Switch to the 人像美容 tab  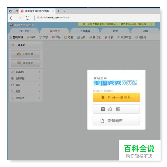click(x=85, y=31)
